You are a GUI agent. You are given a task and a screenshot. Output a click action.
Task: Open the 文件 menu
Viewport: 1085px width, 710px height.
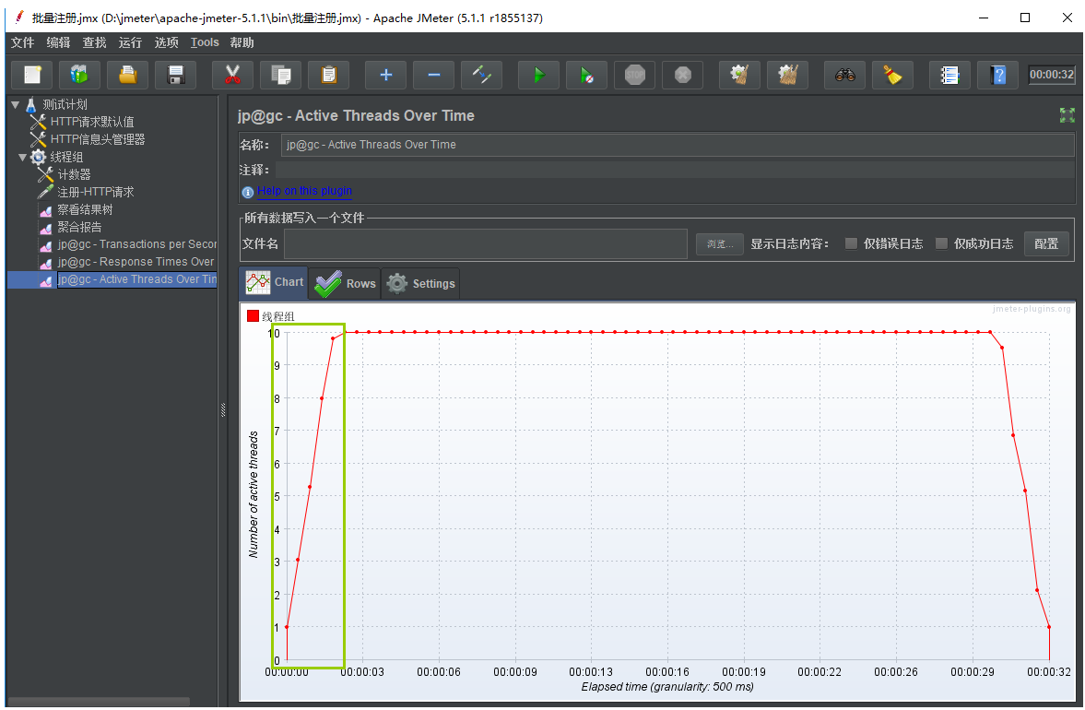pos(22,43)
